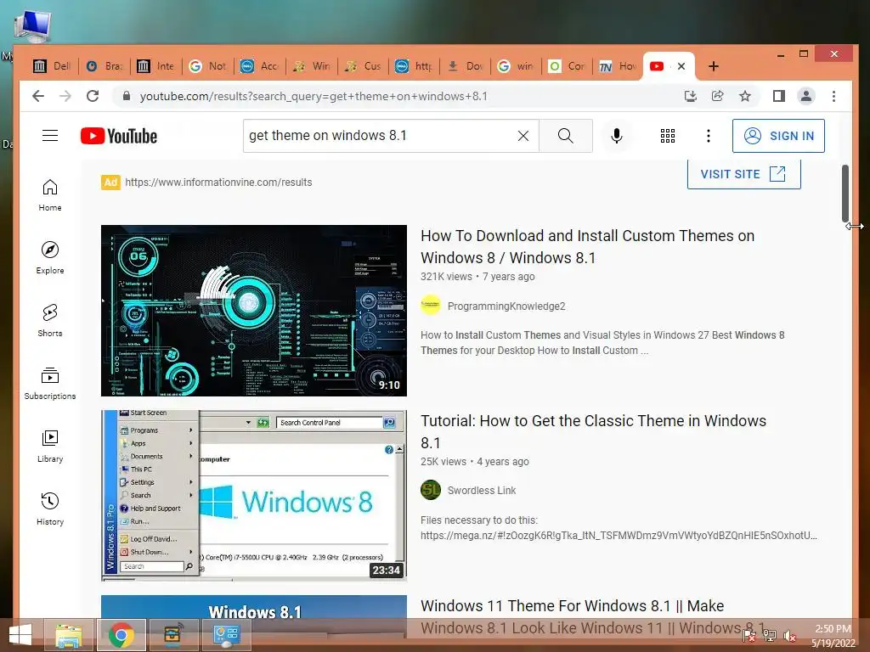This screenshot has width=870, height=652.
Task: Click the magnifier search button
Action: [x=565, y=136]
